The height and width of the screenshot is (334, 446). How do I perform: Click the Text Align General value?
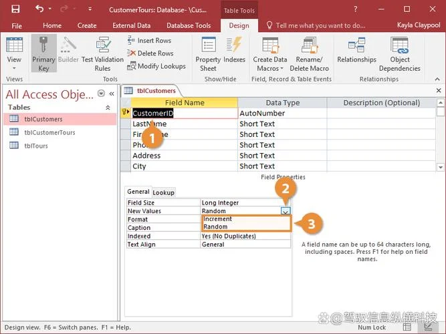[245, 244]
